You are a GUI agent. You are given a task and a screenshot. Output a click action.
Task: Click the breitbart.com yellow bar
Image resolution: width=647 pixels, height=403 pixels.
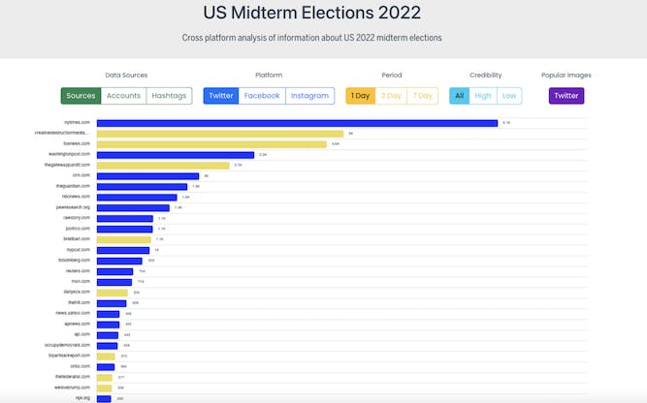(x=124, y=238)
